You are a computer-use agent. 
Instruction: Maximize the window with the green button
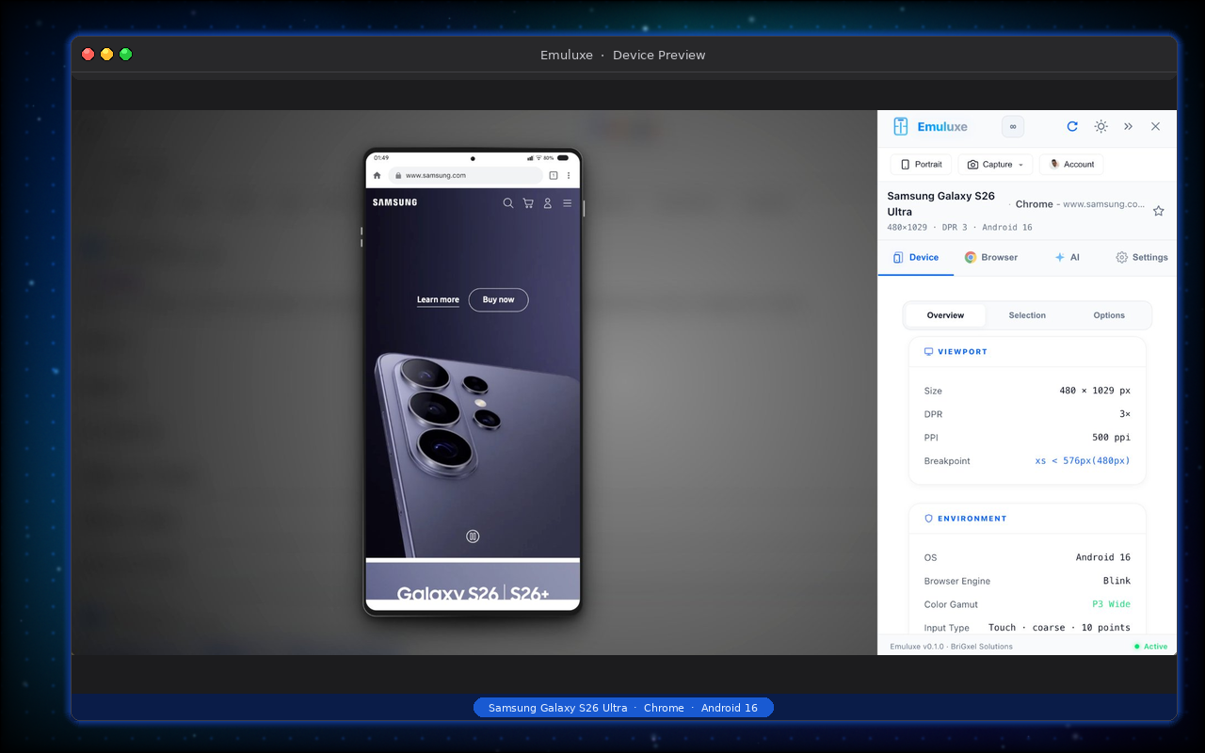(x=126, y=55)
